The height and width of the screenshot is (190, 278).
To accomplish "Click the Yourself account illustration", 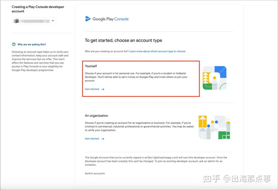I will [215, 78].
